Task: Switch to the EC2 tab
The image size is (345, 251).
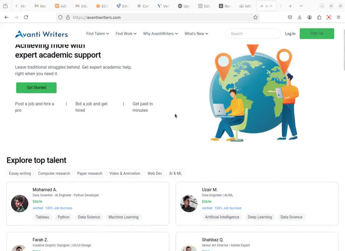Action: point(102,6)
